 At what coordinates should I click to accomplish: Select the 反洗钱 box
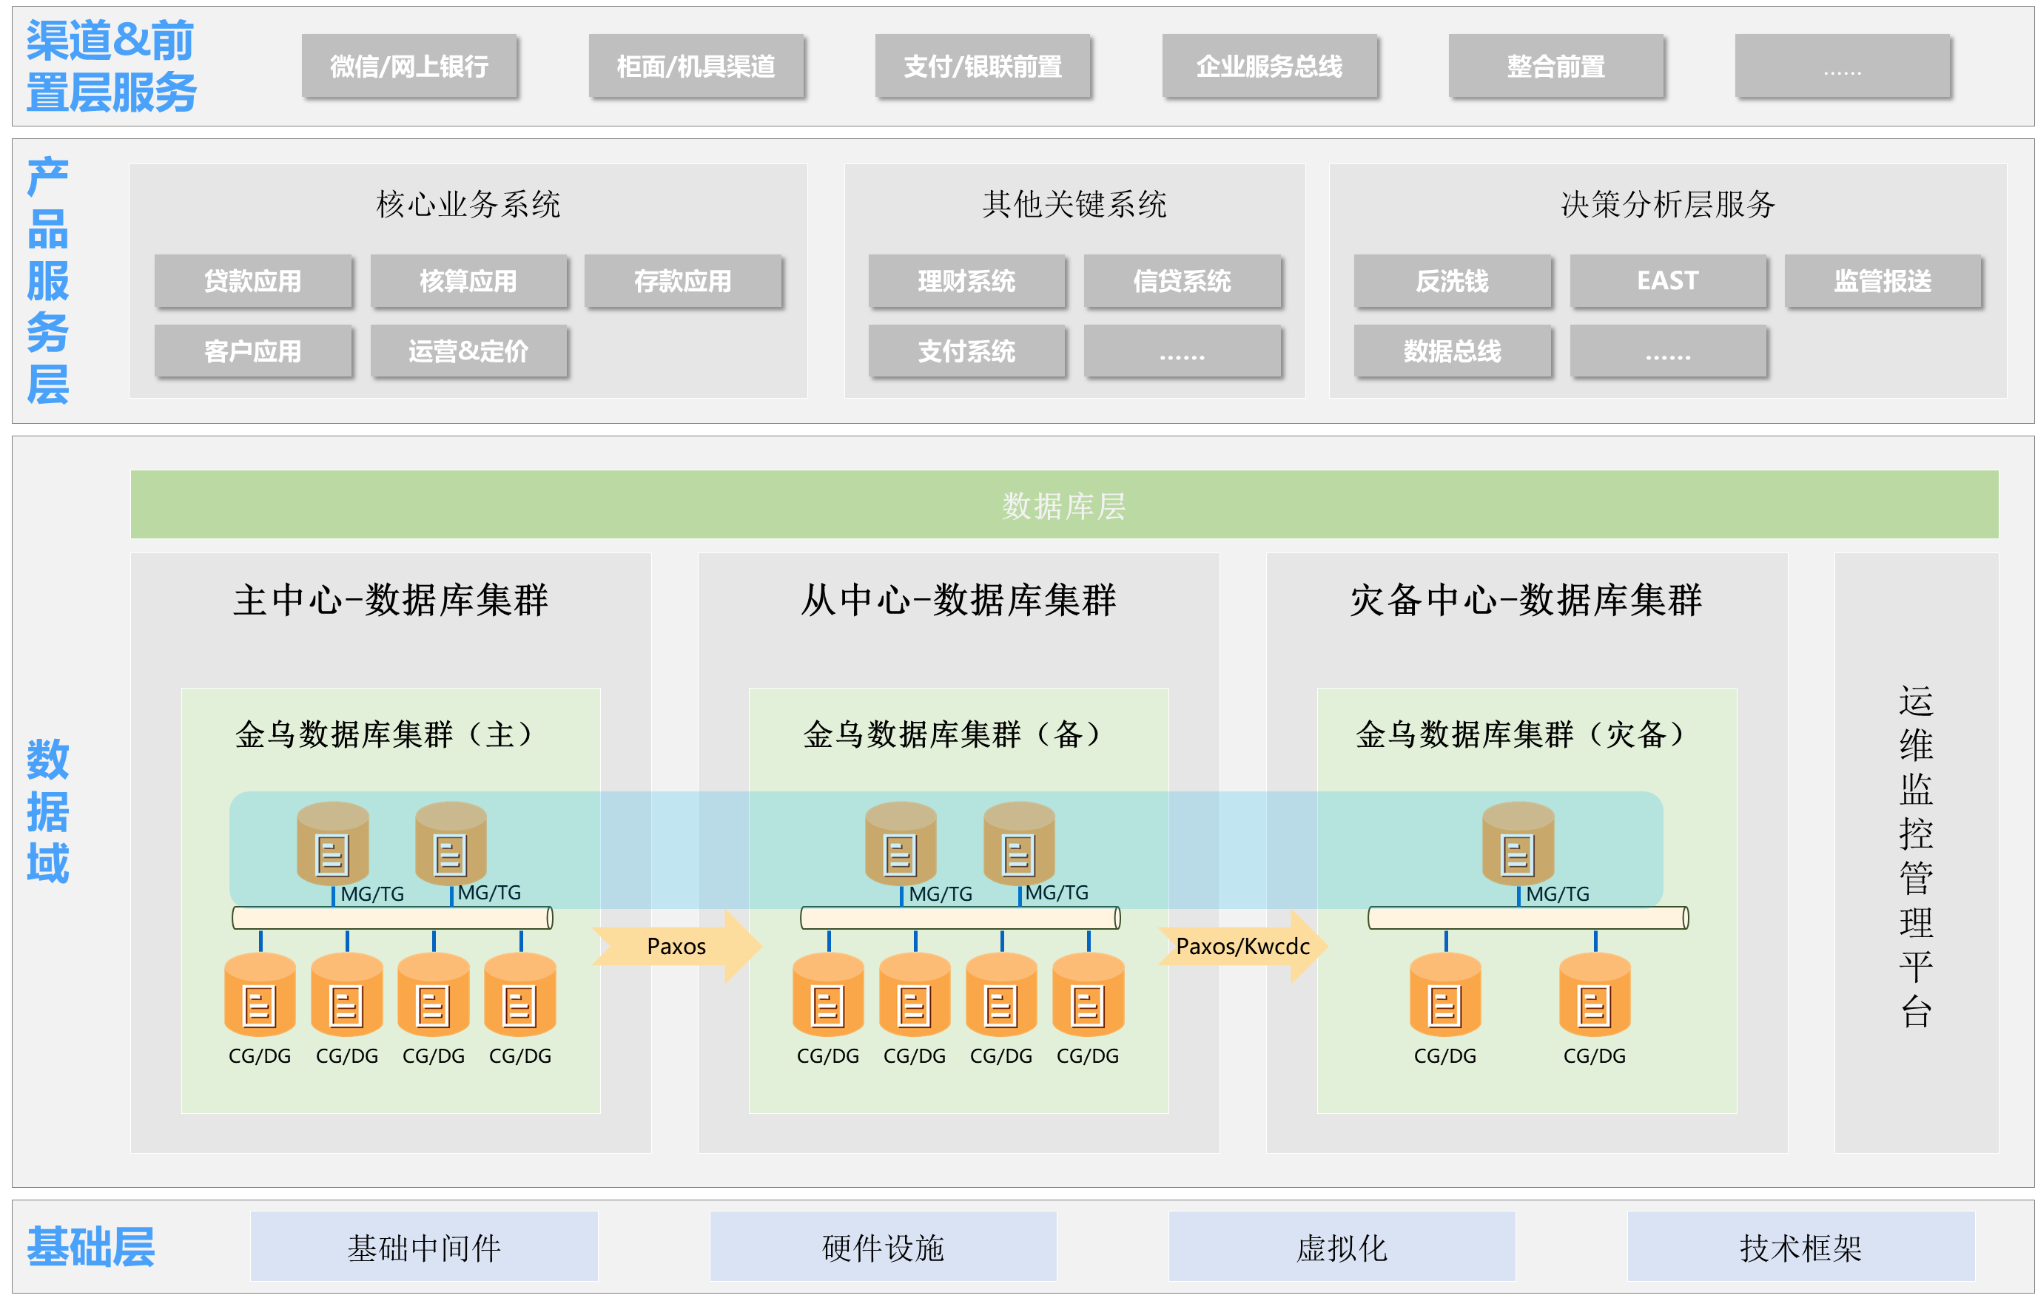(x=1452, y=280)
